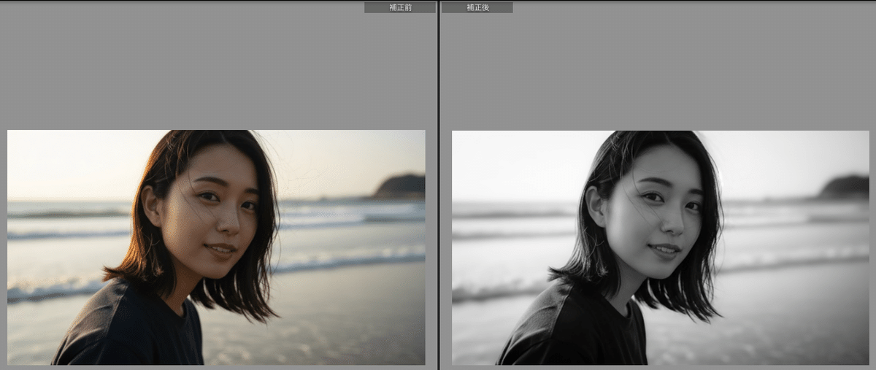This screenshot has height=370, width=876.
Task: Click the 補正前 label
Action: click(x=399, y=7)
